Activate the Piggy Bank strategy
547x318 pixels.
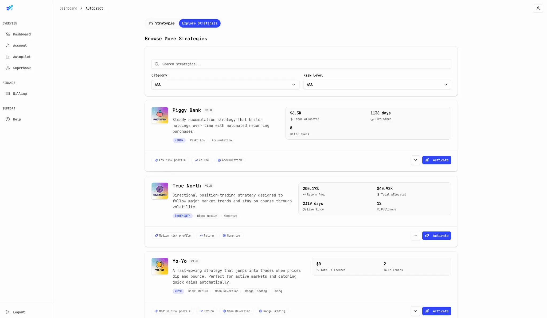436,160
